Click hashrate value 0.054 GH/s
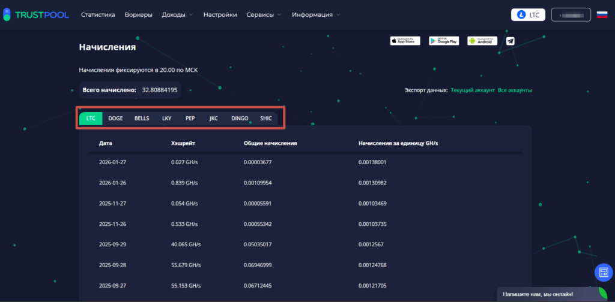The height and width of the screenshot is (302, 615). click(x=184, y=203)
